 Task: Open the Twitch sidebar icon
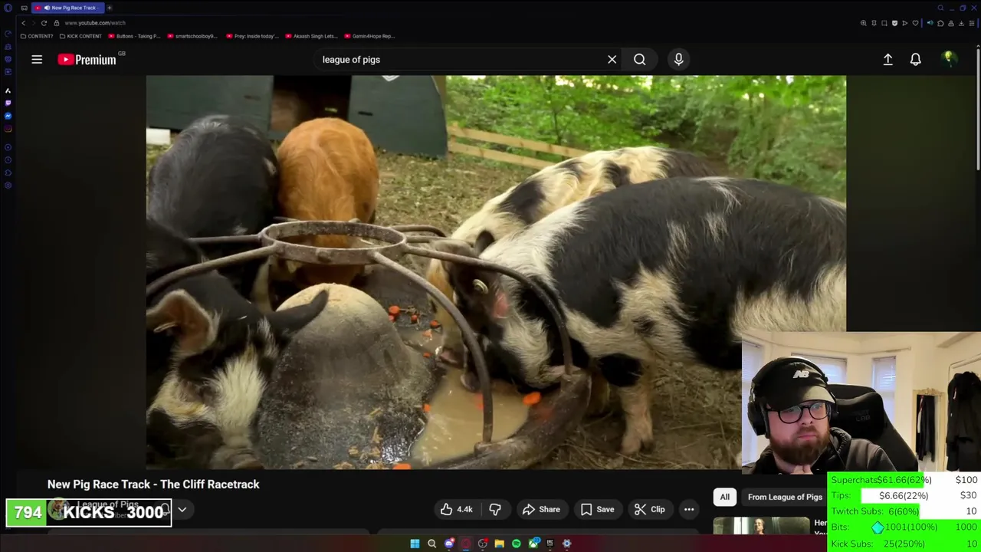pos(8,103)
